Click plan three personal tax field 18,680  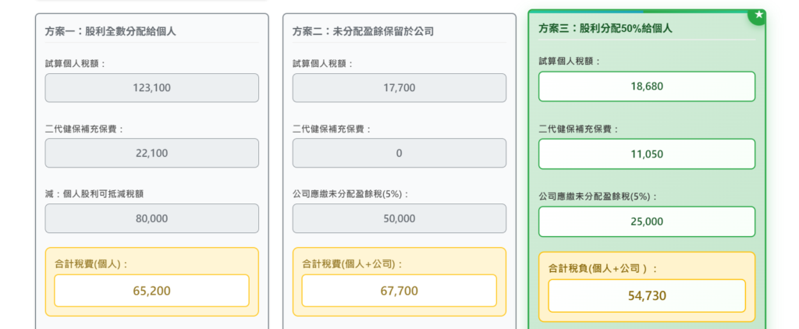click(x=647, y=87)
